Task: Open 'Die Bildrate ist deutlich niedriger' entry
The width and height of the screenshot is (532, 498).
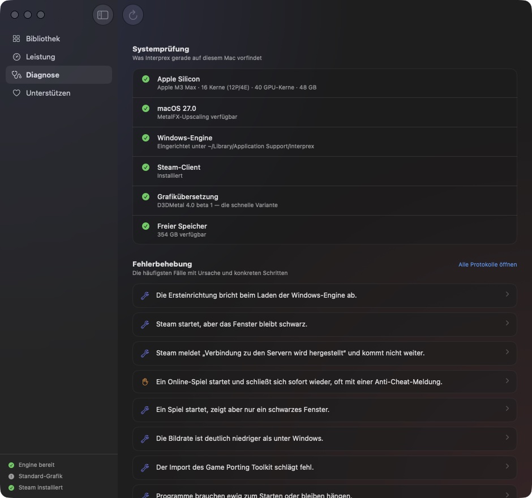Action: point(324,439)
